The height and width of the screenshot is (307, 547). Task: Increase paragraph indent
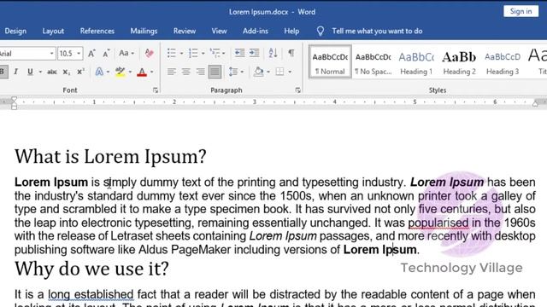point(255,53)
